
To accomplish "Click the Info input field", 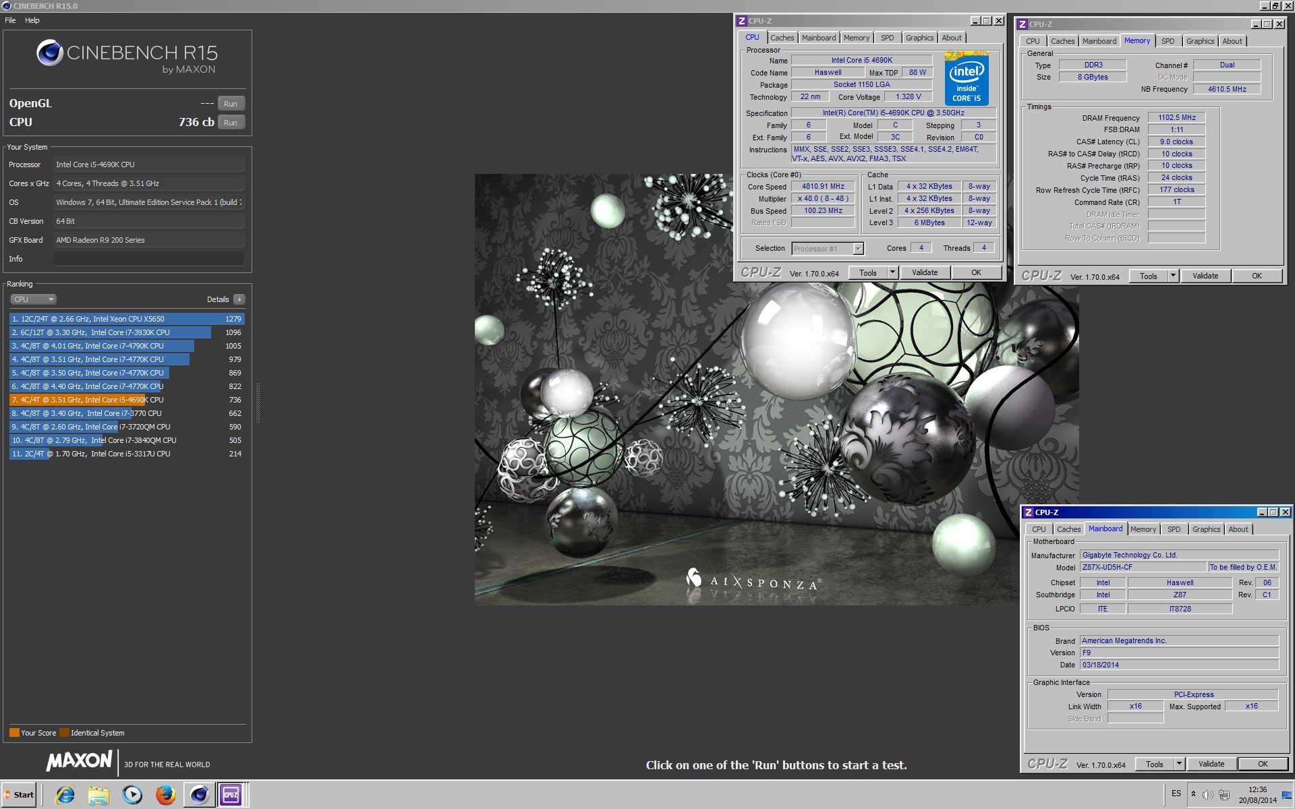I will [x=148, y=259].
